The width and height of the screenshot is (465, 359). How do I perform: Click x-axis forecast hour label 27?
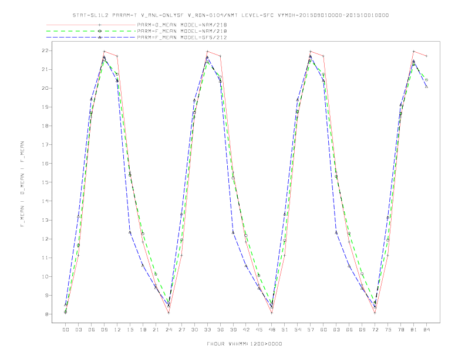pos(181,330)
